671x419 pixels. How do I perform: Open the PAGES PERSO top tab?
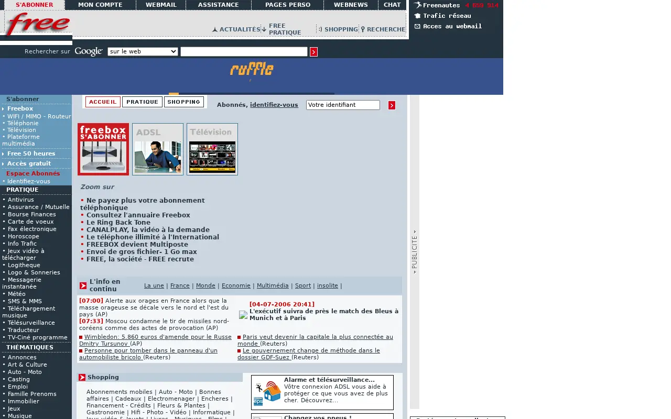(x=287, y=5)
